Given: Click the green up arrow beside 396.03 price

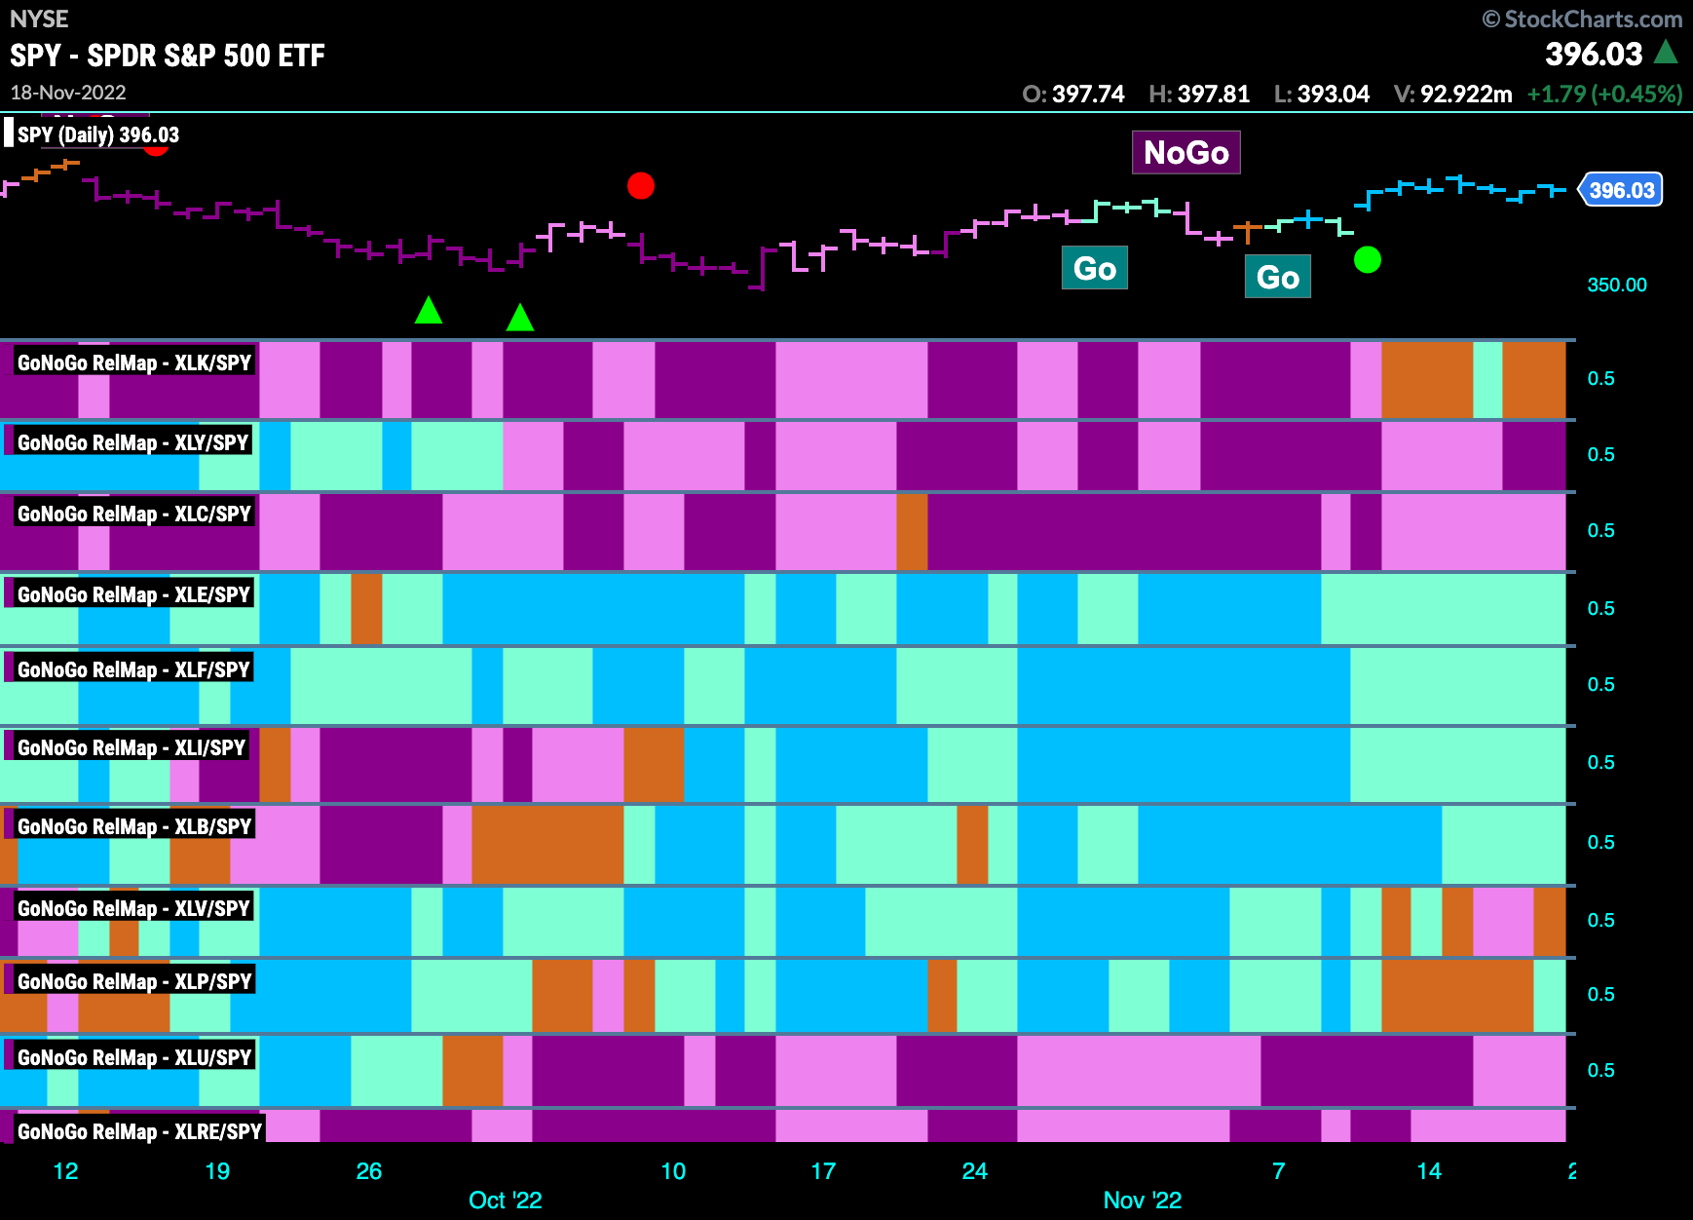Looking at the screenshot, I should tap(1667, 52).
